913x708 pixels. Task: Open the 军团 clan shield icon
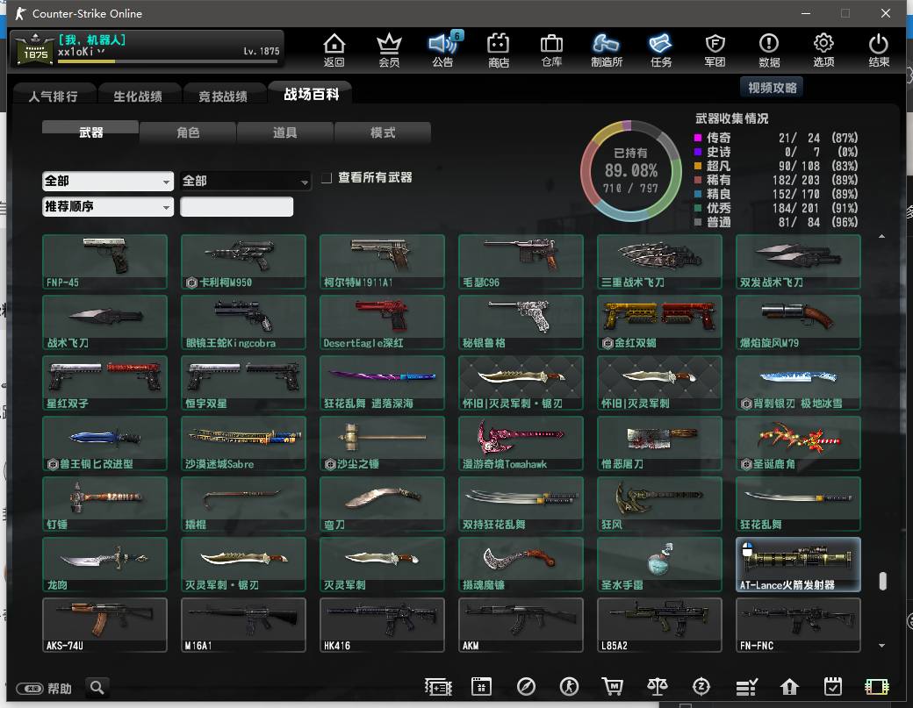pyautogui.click(x=715, y=50)
